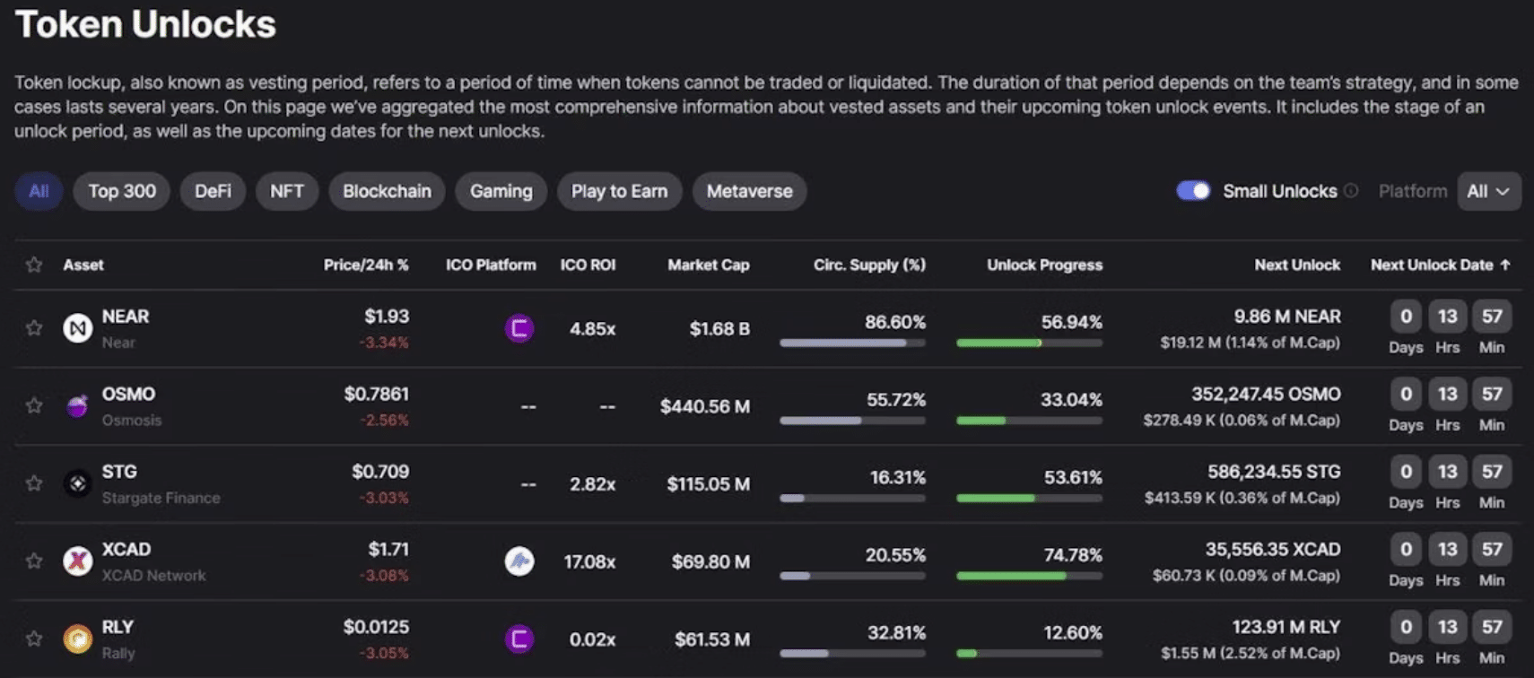The height and width of the screenshot is (678, 1534).
Task: Open the OSMO token logo
Action: (78, 406)
